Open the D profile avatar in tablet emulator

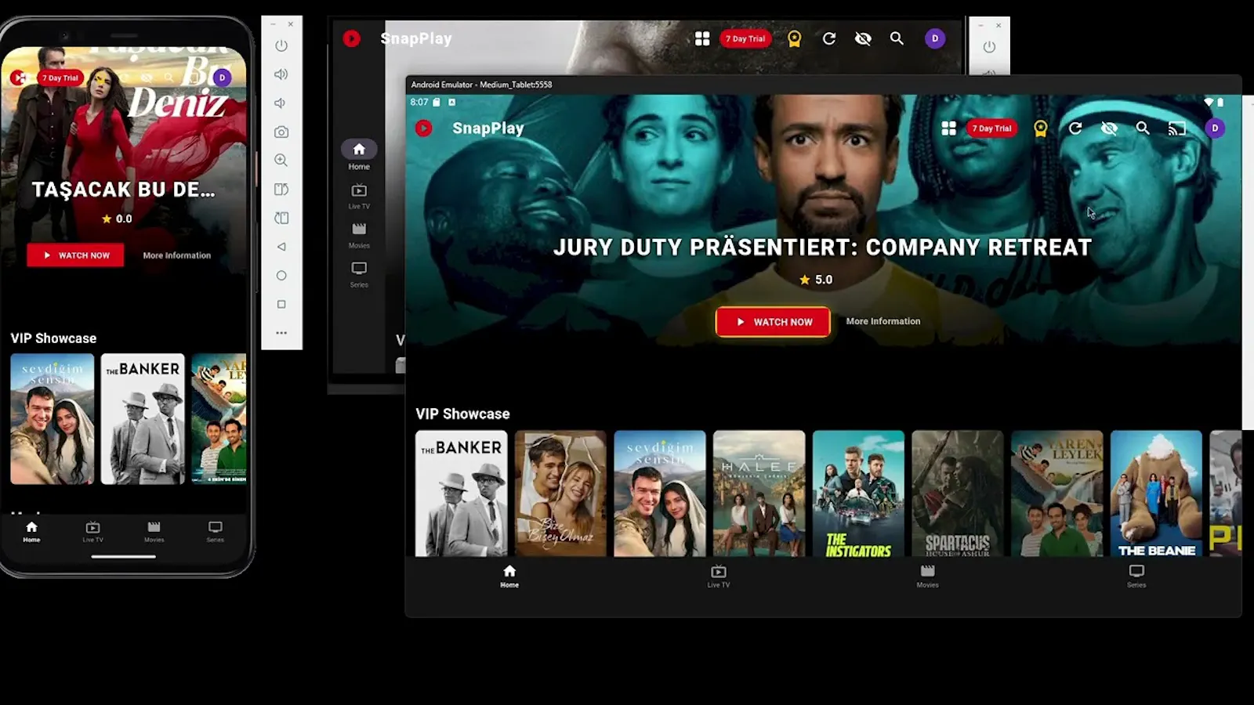pos(1215,128)
